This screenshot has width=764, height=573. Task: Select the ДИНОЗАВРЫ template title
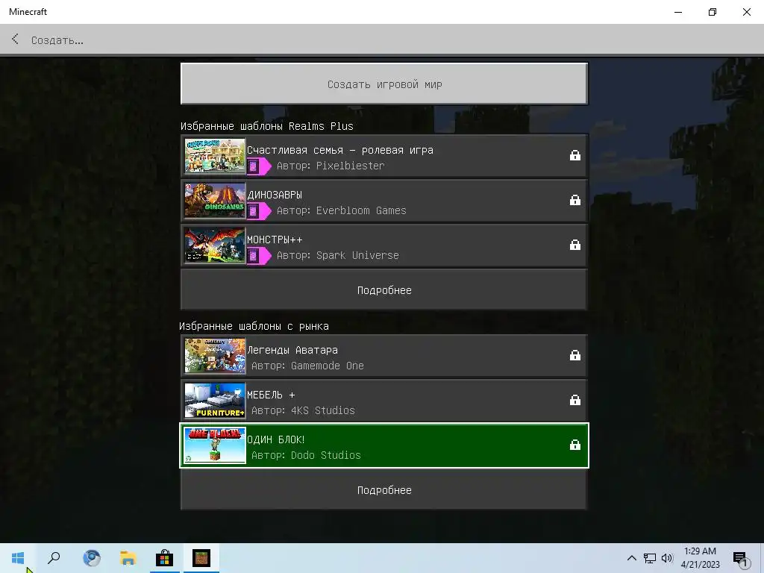coord(275,195)
